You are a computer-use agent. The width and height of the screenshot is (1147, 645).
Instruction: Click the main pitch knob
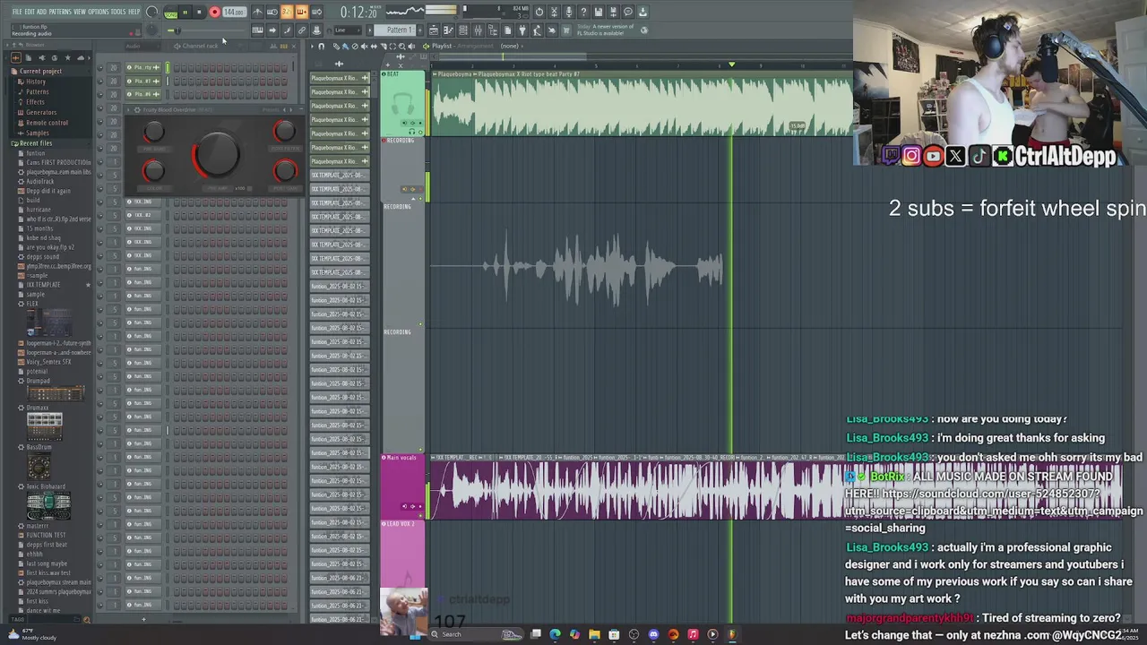click(151, 30)
